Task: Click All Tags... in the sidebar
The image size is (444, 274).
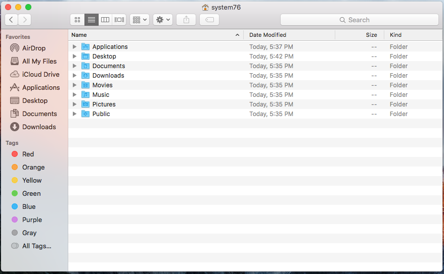Action: coord(36,246)
